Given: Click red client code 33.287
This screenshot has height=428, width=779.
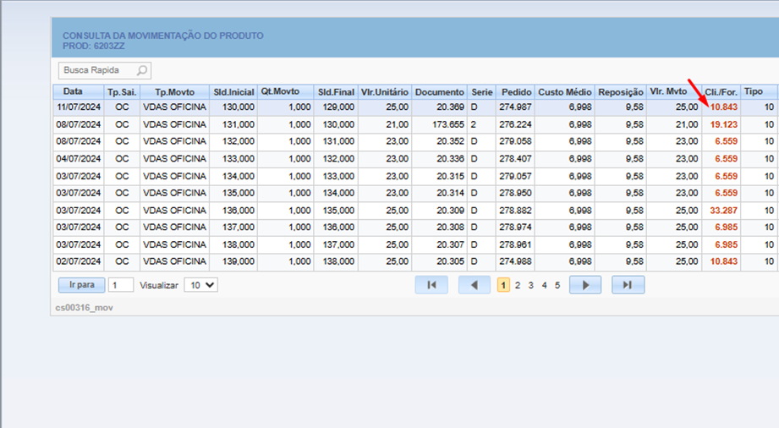Looking at the screenshot, I should 723,211.
